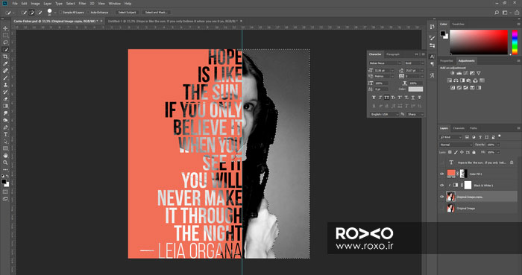Activate the Horizontal Type tool

pos(5,134)
